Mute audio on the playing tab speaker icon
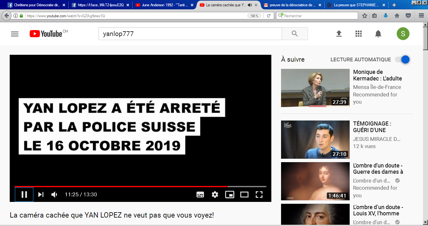Screen dimensions: 428x226 click(250, 5)
